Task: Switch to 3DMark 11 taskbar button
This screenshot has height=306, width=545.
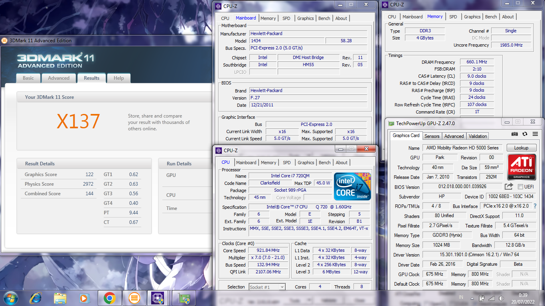Action: point(134,298)
